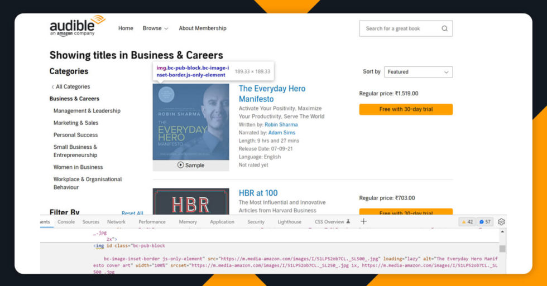Click the plus icon to add DevTools tab
The width and height of the screenshot is (547, 286).
pos(363,221)
